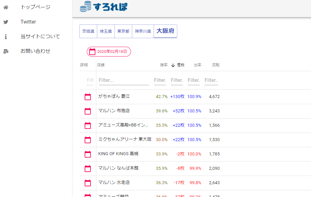This screenshot has height=197, width=311.
Task: Click the descending sort arrow beside 差枚
Action: point(173,65)
